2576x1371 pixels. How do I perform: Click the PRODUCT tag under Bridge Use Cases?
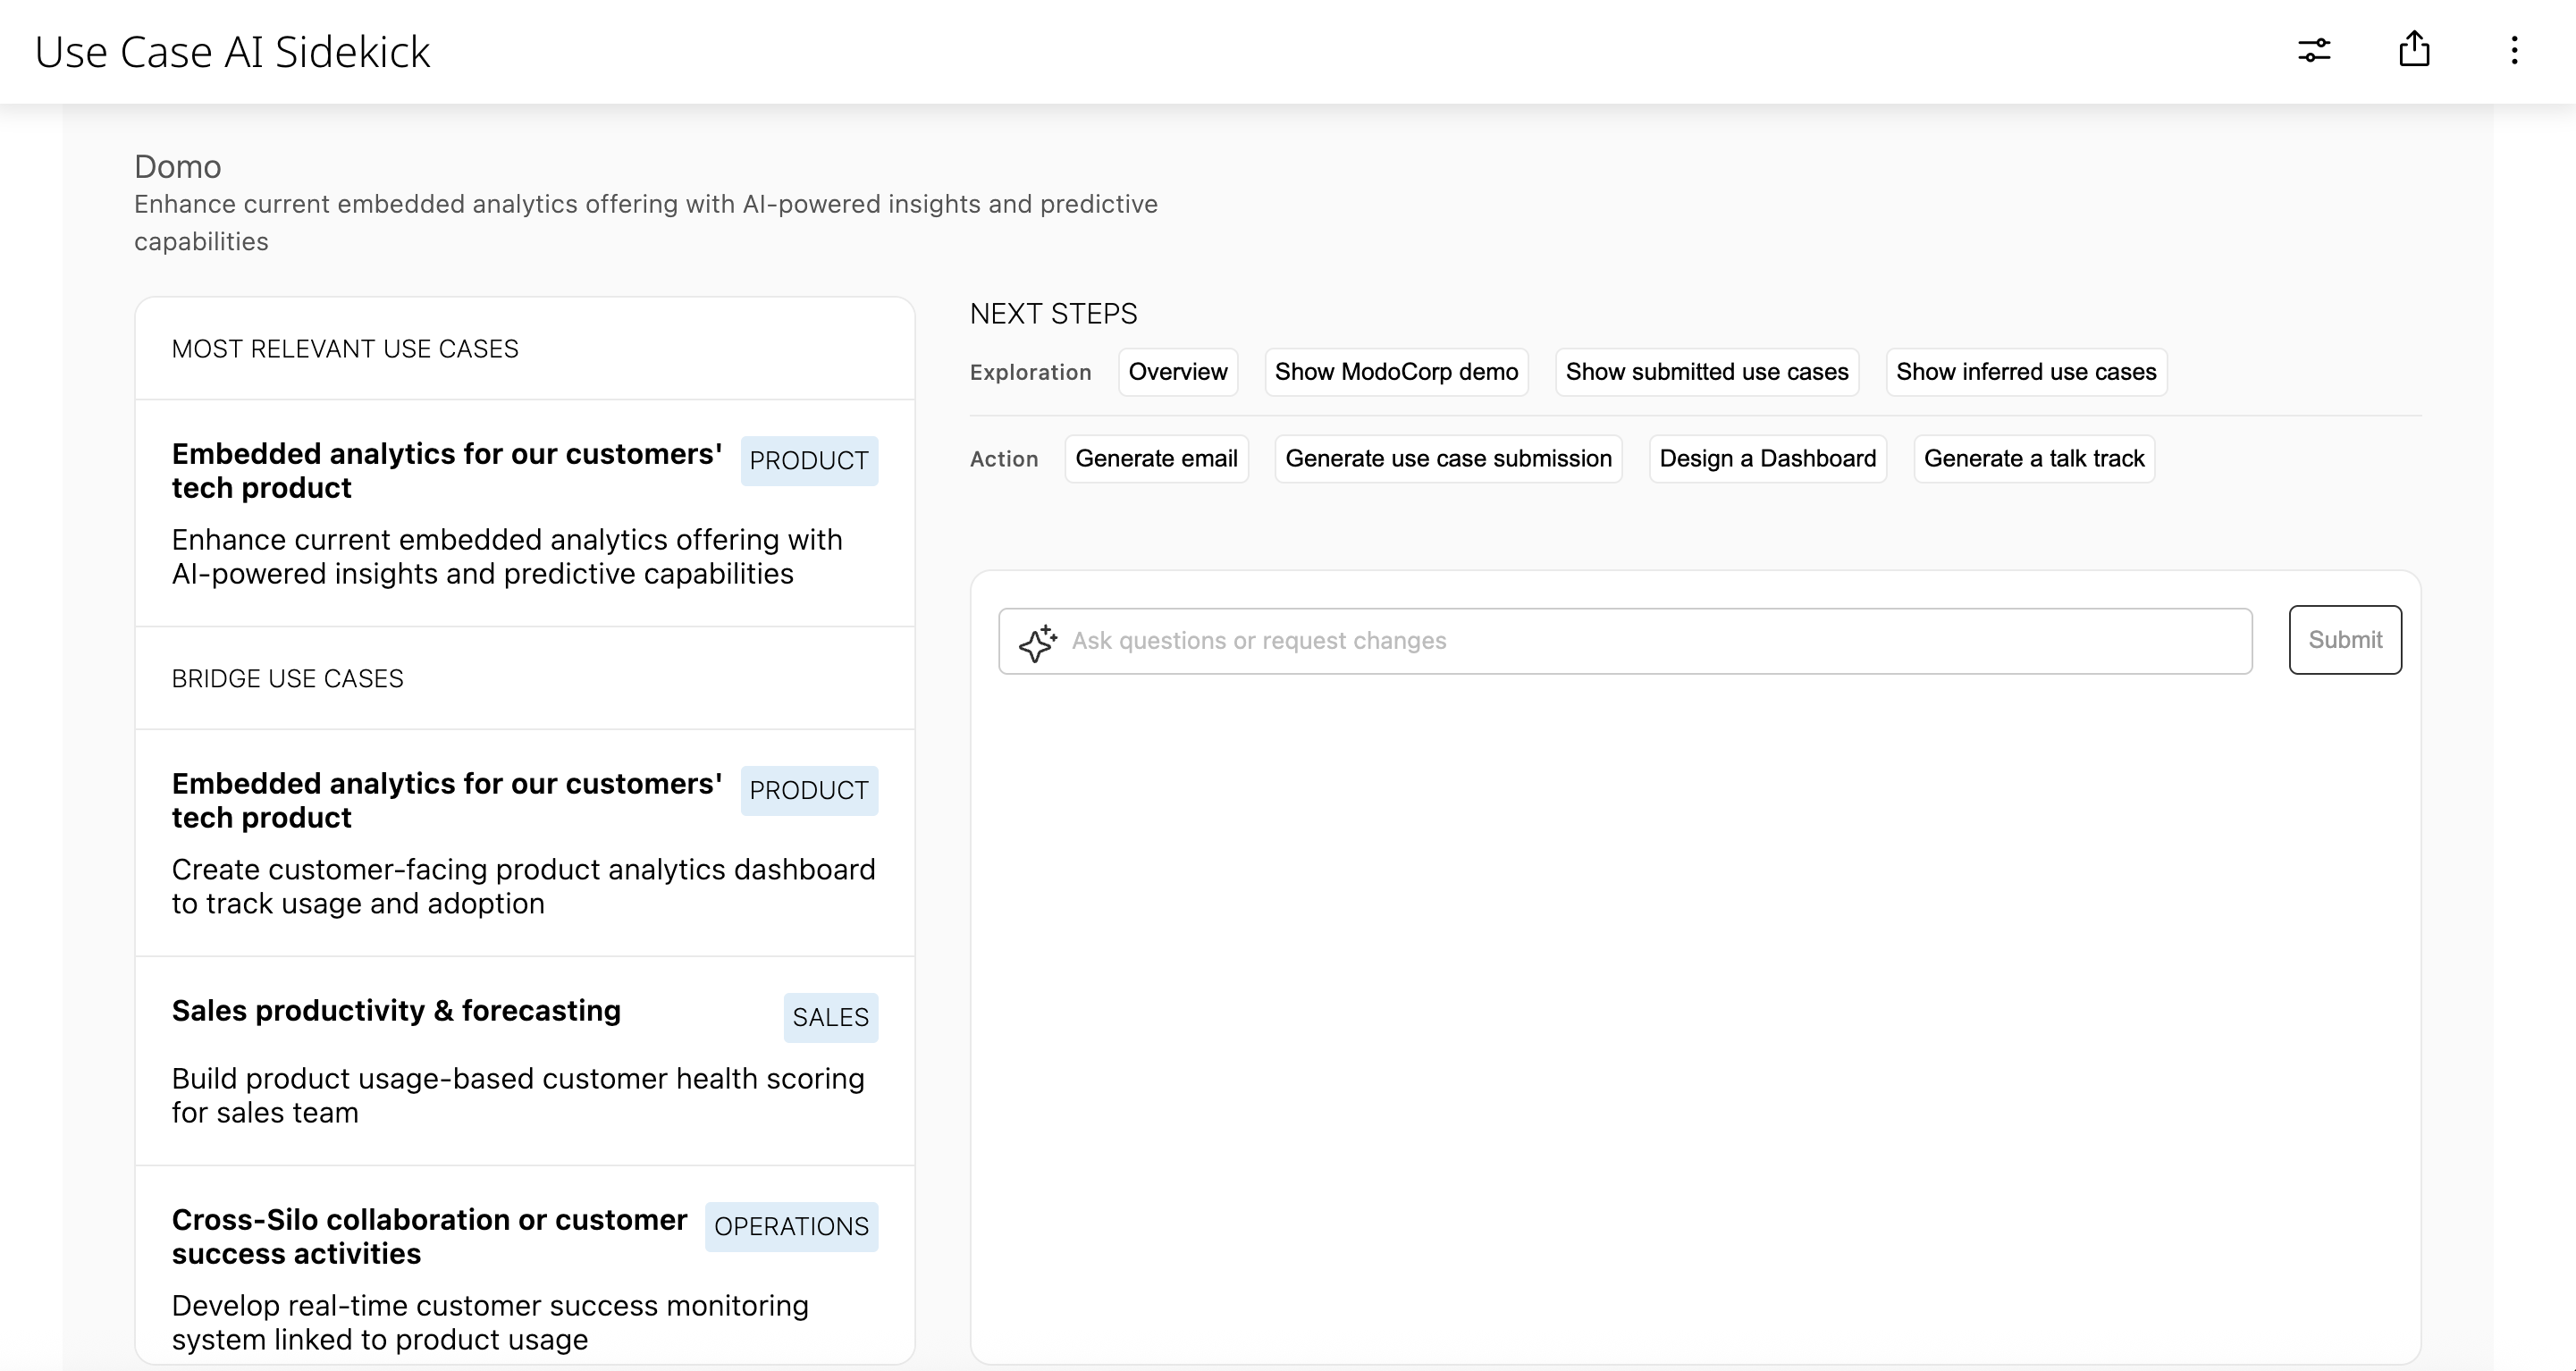pos(809,790)
